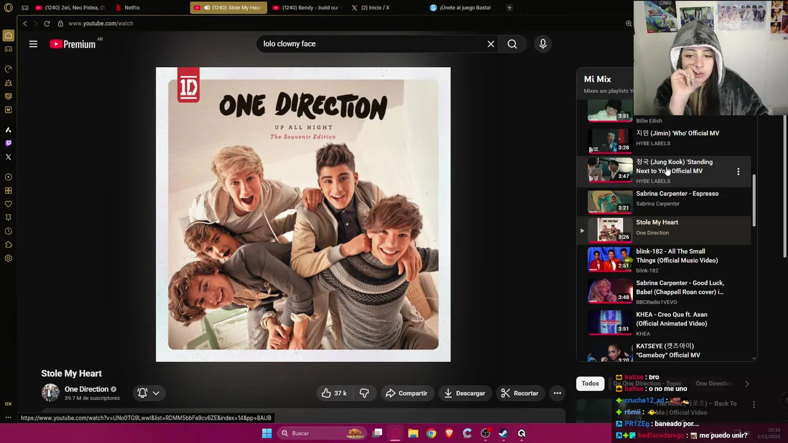
Task: Open favorites heart in the sidebar
Action: pos(8,204)
